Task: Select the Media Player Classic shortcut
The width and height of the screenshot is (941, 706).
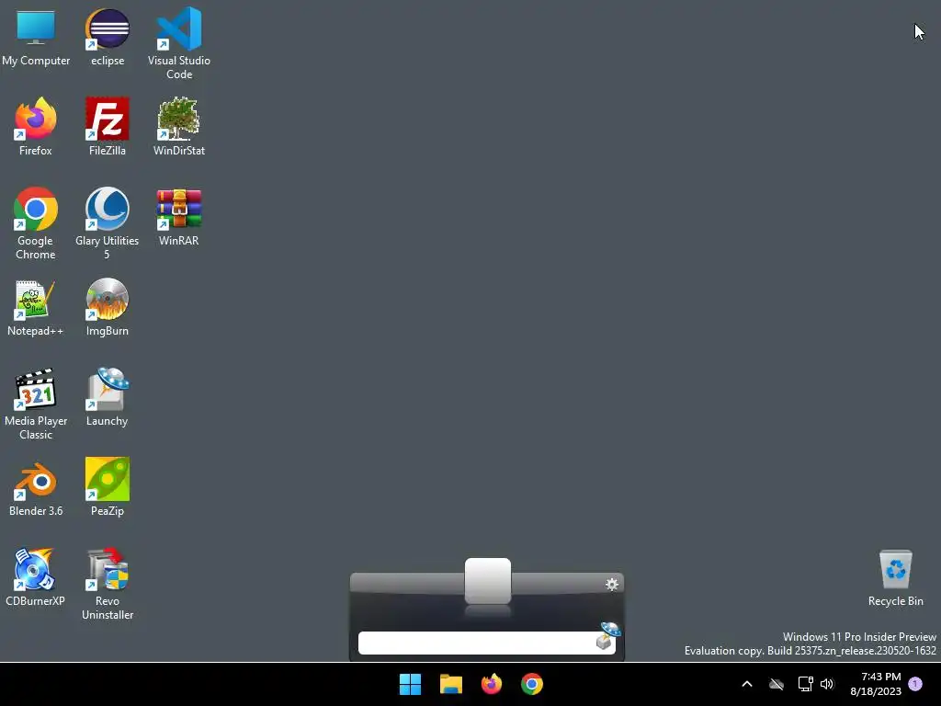Action: pyautogui.click(x=36, y=404)
